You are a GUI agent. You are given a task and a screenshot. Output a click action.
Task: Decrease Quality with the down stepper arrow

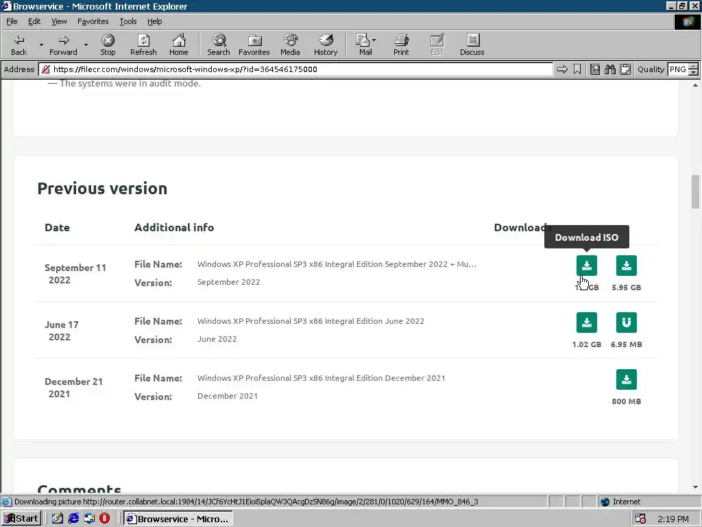pos(693,72)
